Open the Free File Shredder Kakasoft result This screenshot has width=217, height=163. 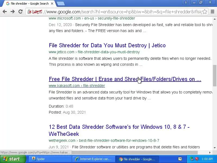(x=125, y=79)
